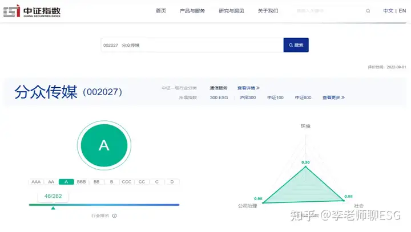This screenshot has height=232, width=411.
Task: Click the info icon beside 行业排名
Action: (115, 216)
